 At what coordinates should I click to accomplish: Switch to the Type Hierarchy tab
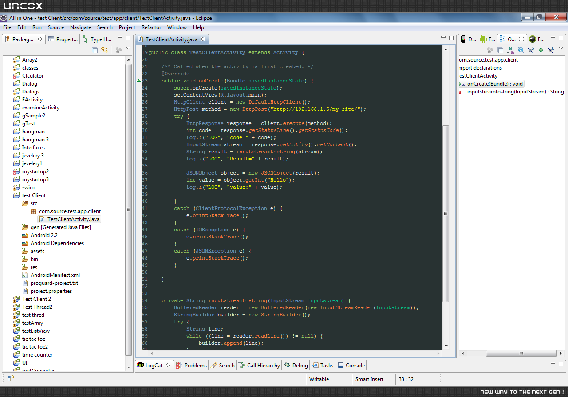[x=98, y=39]
